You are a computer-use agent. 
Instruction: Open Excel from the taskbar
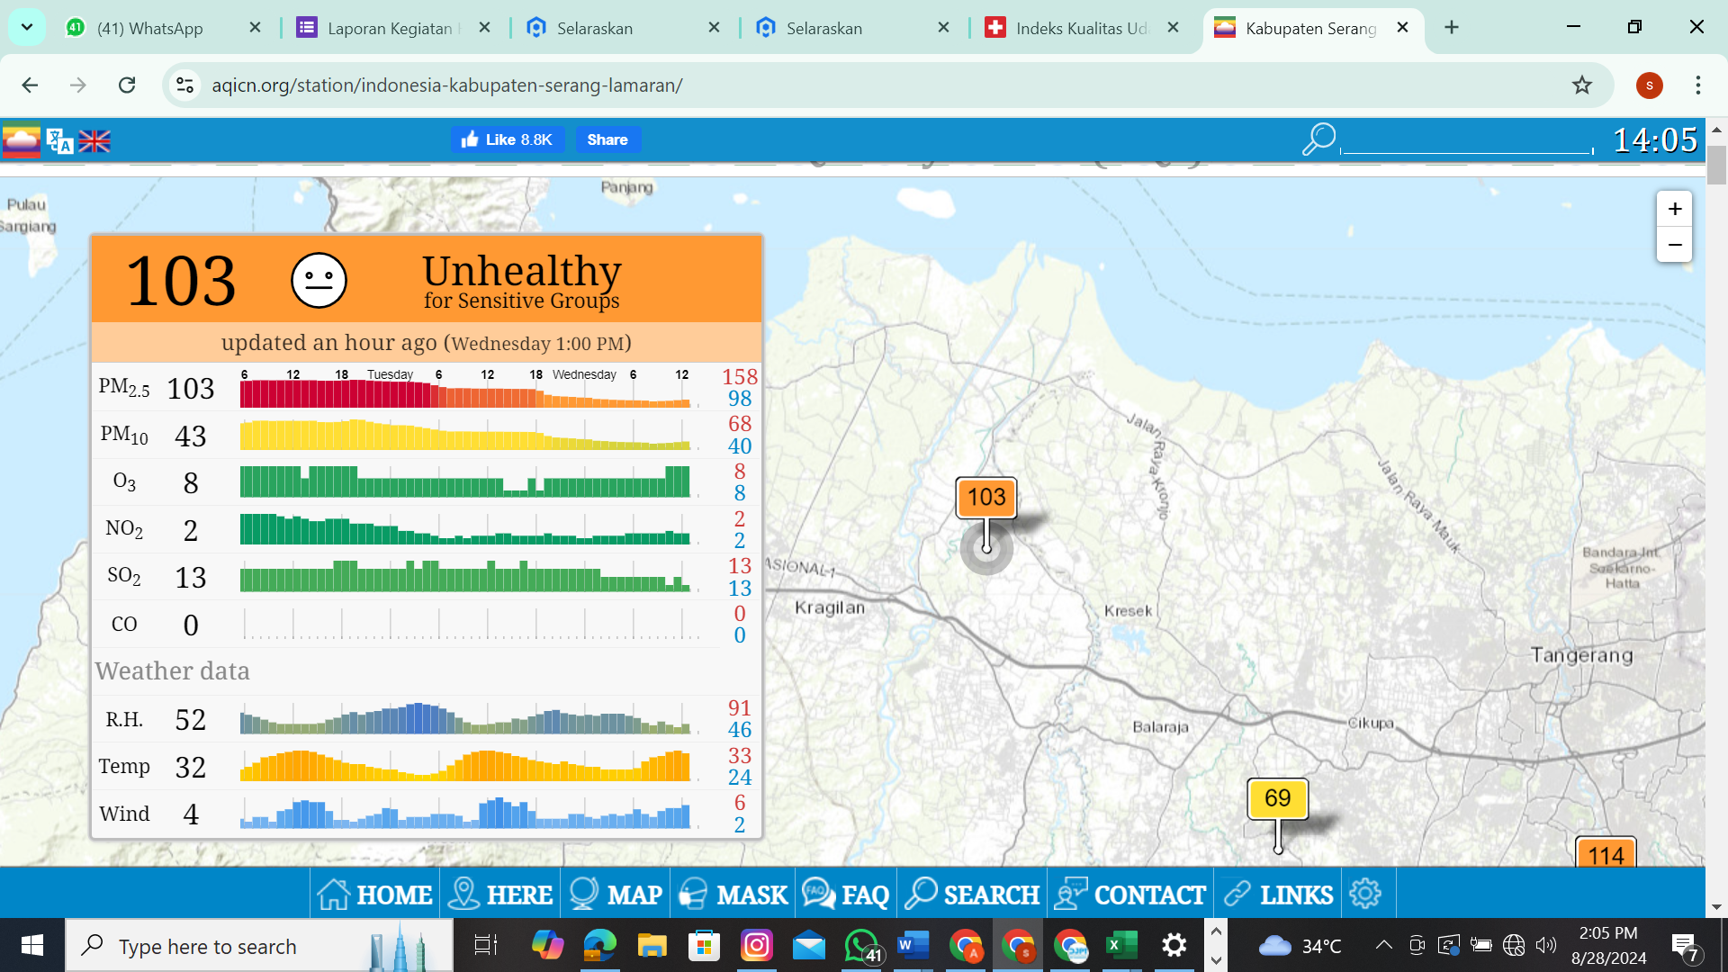[x=1121, y=945]
